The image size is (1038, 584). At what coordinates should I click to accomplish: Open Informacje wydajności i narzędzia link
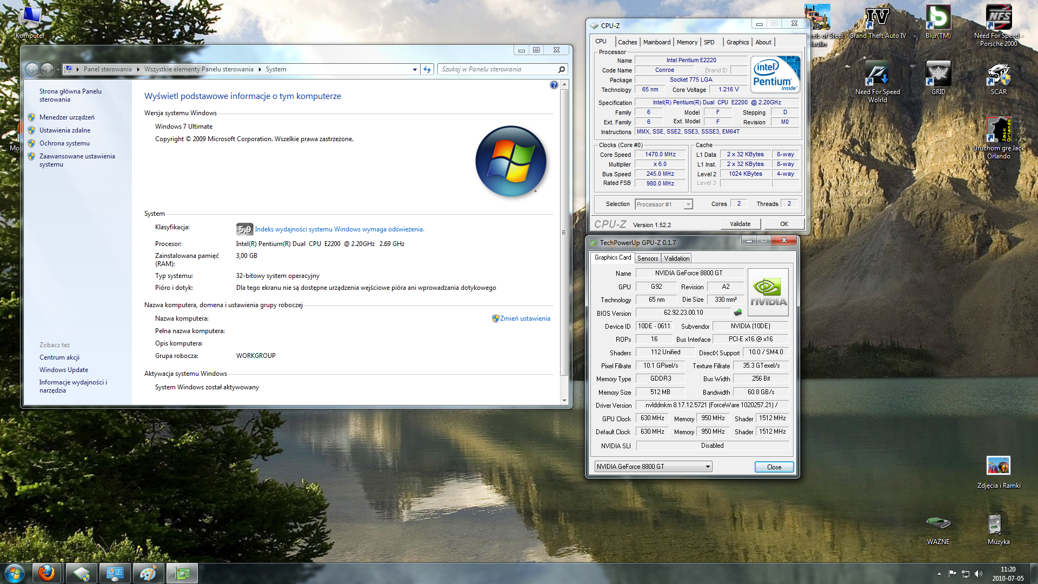tap(73, 386)
